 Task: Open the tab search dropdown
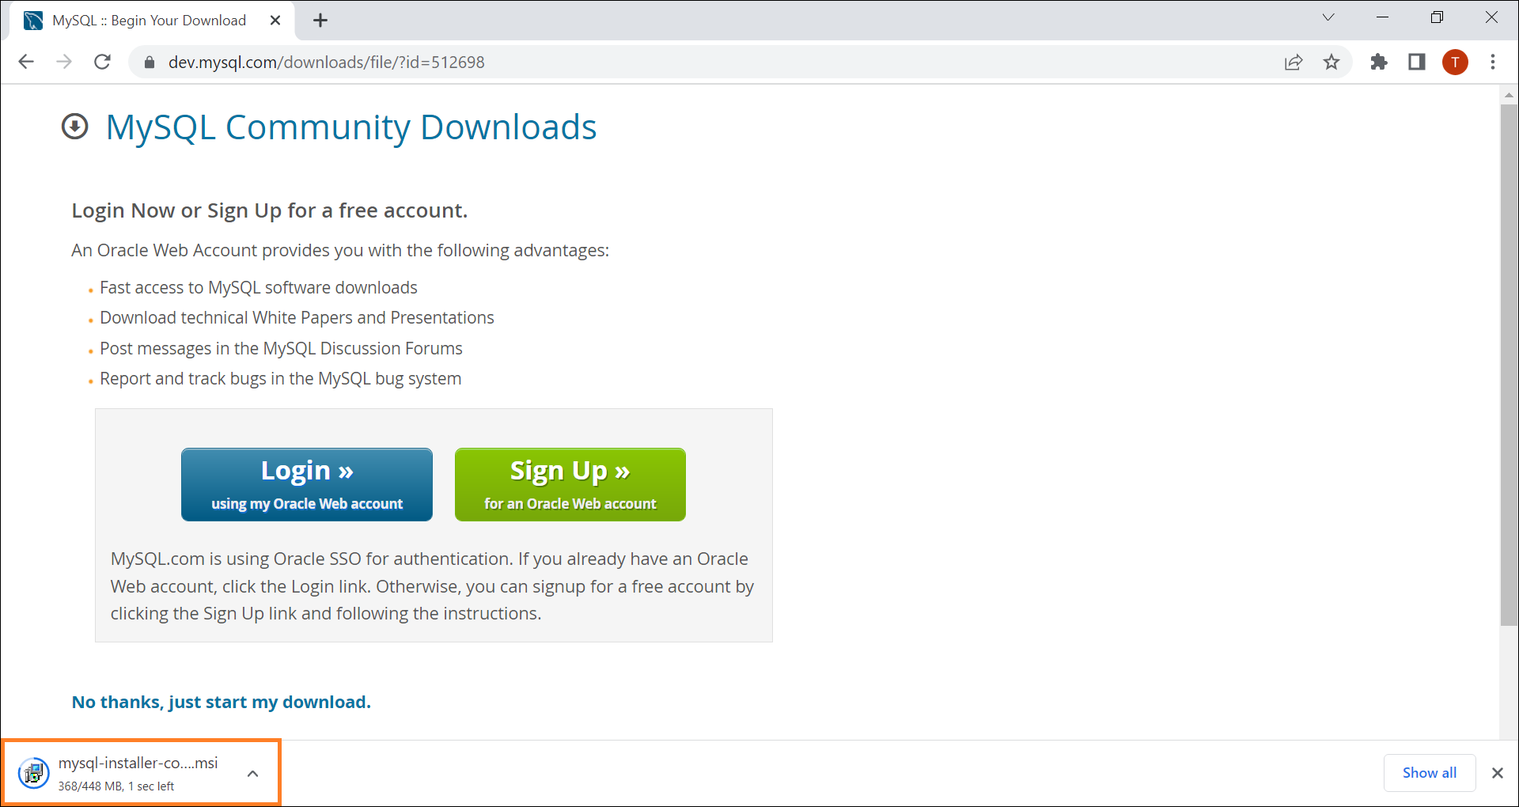pos(1328,17)
